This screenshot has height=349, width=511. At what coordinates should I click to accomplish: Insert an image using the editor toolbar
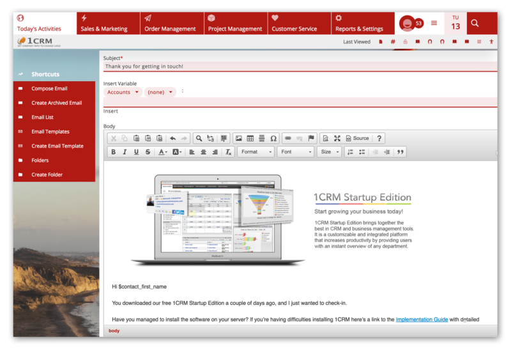pos(239,138)
